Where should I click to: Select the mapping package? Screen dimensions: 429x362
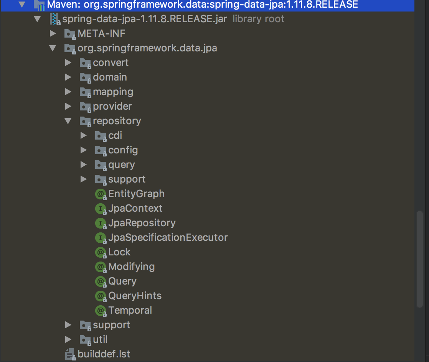[113, 92]
